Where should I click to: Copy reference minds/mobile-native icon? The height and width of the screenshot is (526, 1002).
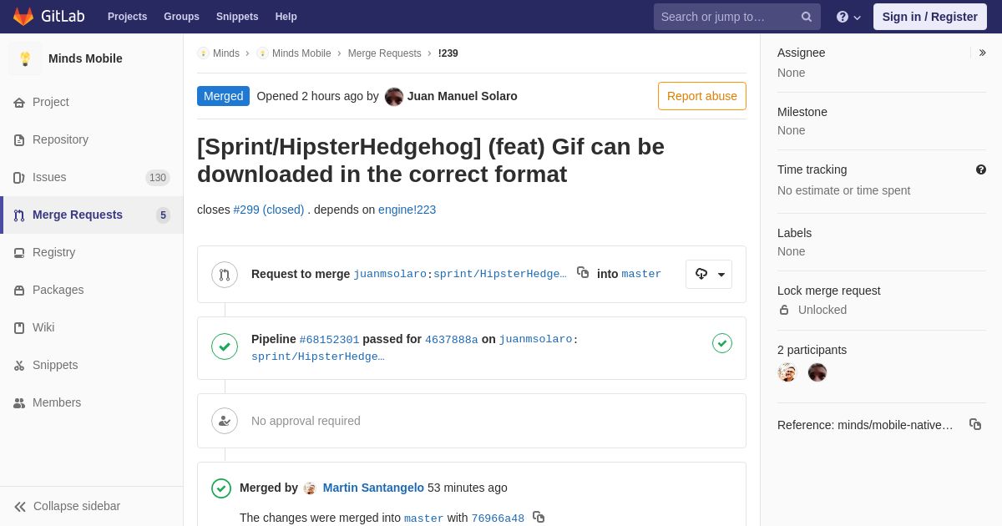click(x=975, y=424)
